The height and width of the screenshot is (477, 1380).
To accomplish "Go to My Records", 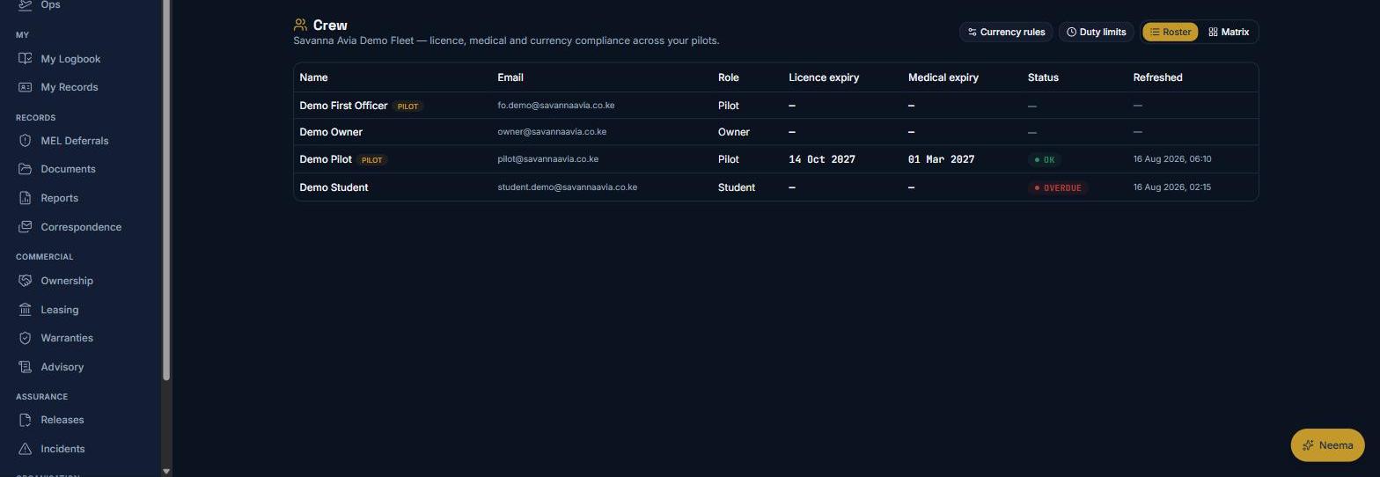I will (70, 87).
